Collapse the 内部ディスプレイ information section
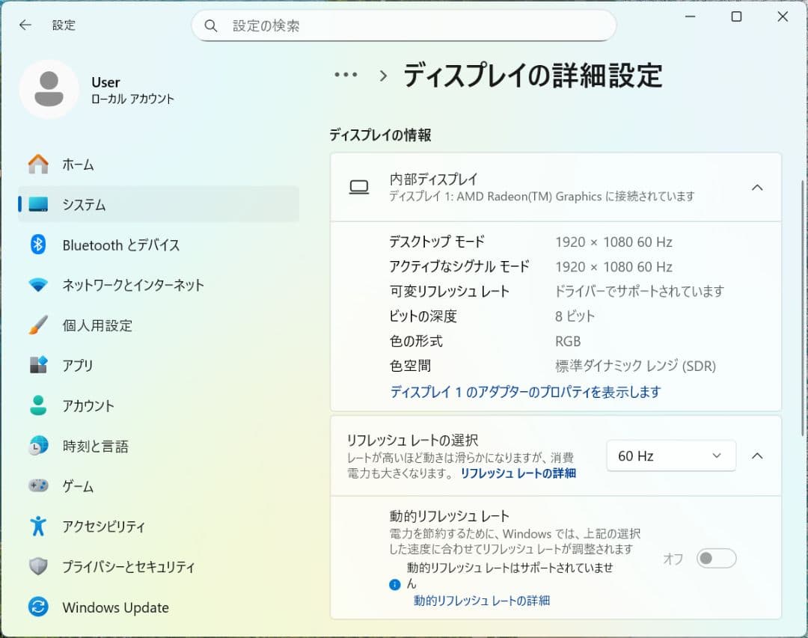 coord(757,188)
